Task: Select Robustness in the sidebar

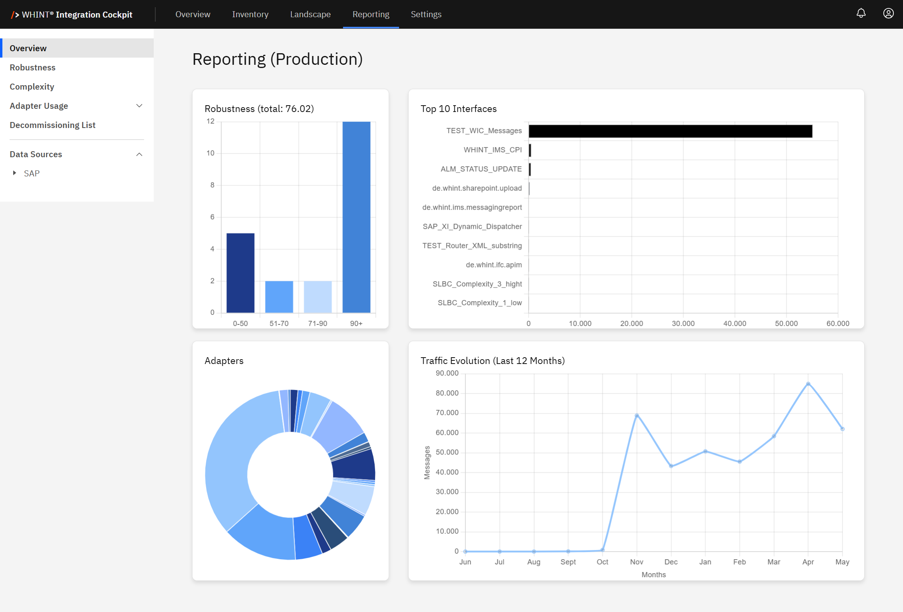Action: click(x=32, y=67)
